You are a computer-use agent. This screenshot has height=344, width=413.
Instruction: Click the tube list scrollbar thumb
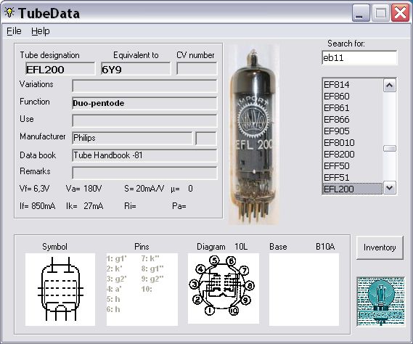coord(390,149)
